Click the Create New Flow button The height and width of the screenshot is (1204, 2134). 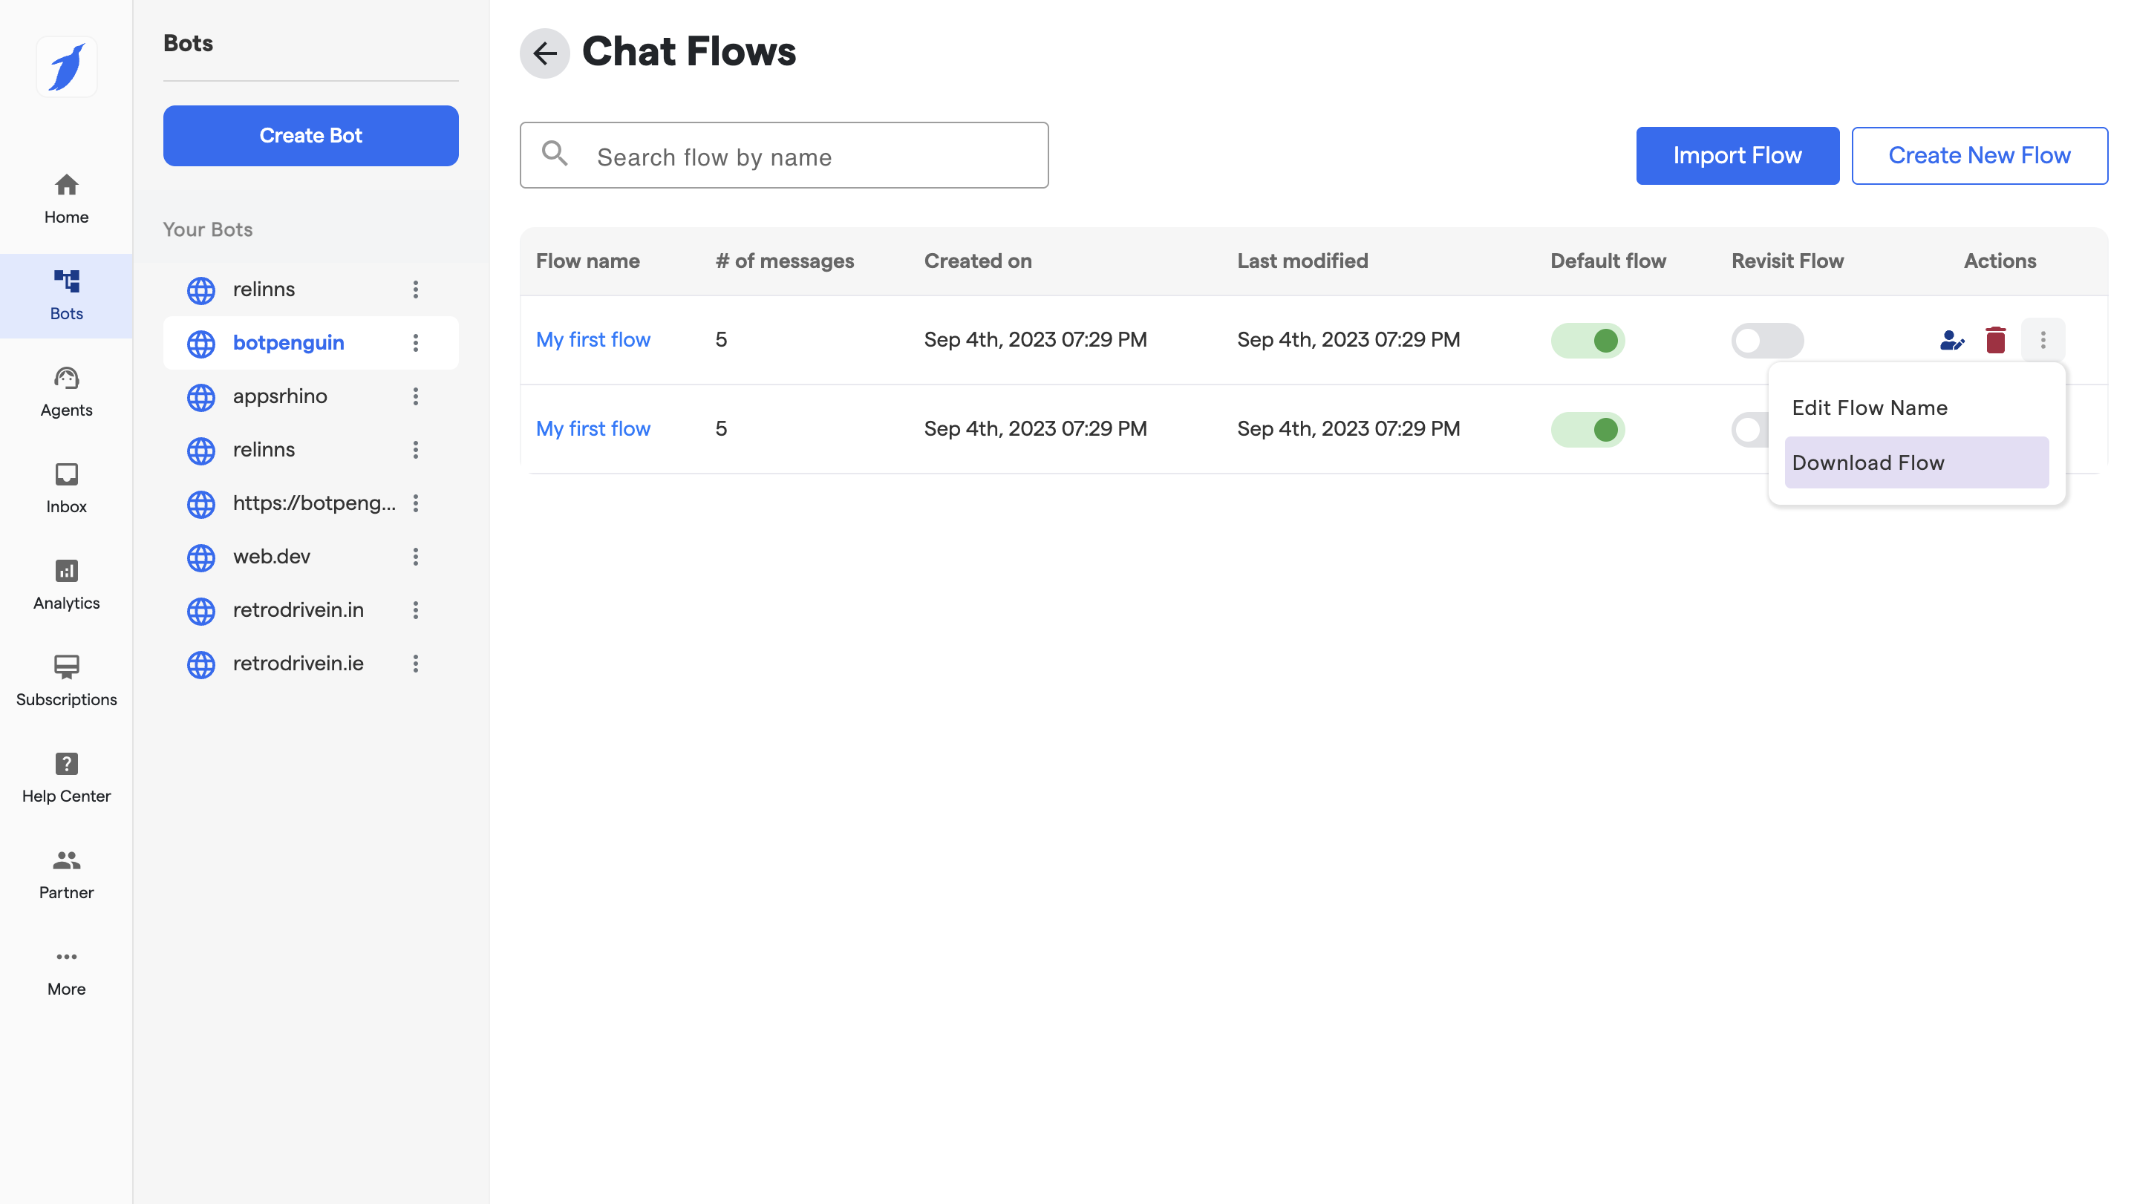tap(1978, 156)
